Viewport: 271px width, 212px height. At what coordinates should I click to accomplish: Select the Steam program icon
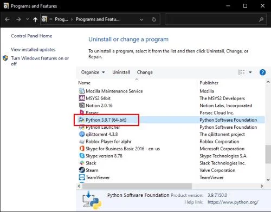point(82,170)
